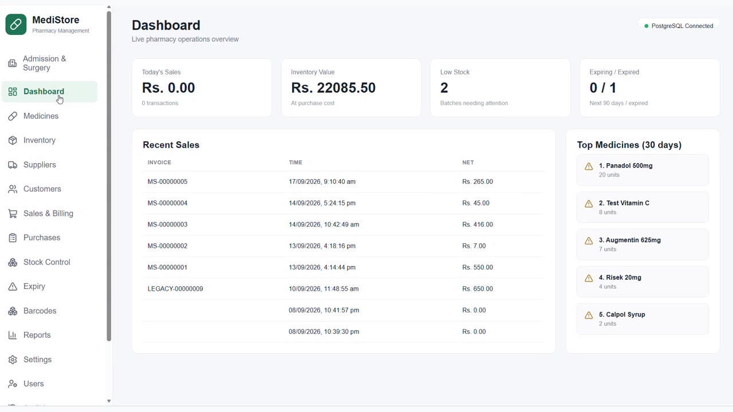Click the Reports bar chart icon
Viewport: 733px width, 412px height.
pos(13,335)
